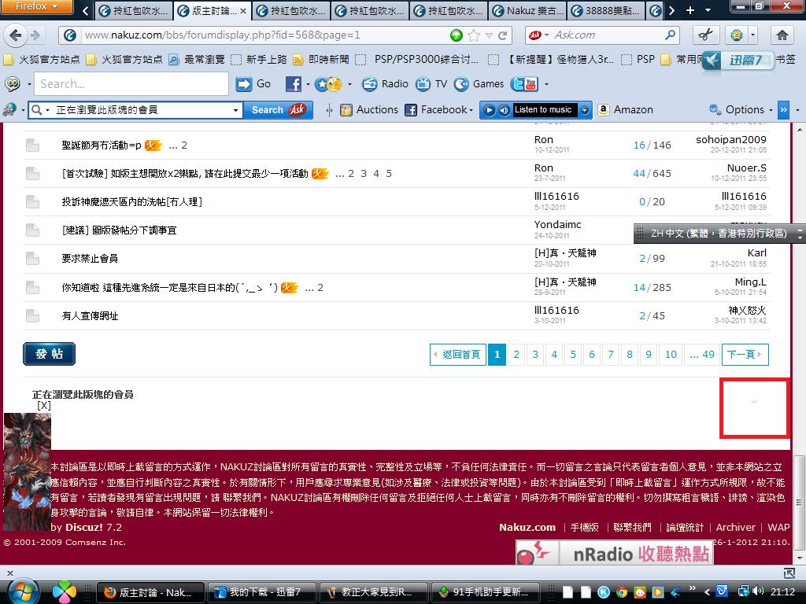Screen dimensions: 806x604
Task: Open the Radio toolbar button
Action: pos(386,83)
